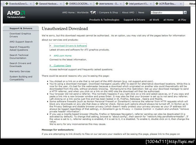Switch to OverclockZone S... tab
This screenshot has height=145, width=196.
pos(19,4)
